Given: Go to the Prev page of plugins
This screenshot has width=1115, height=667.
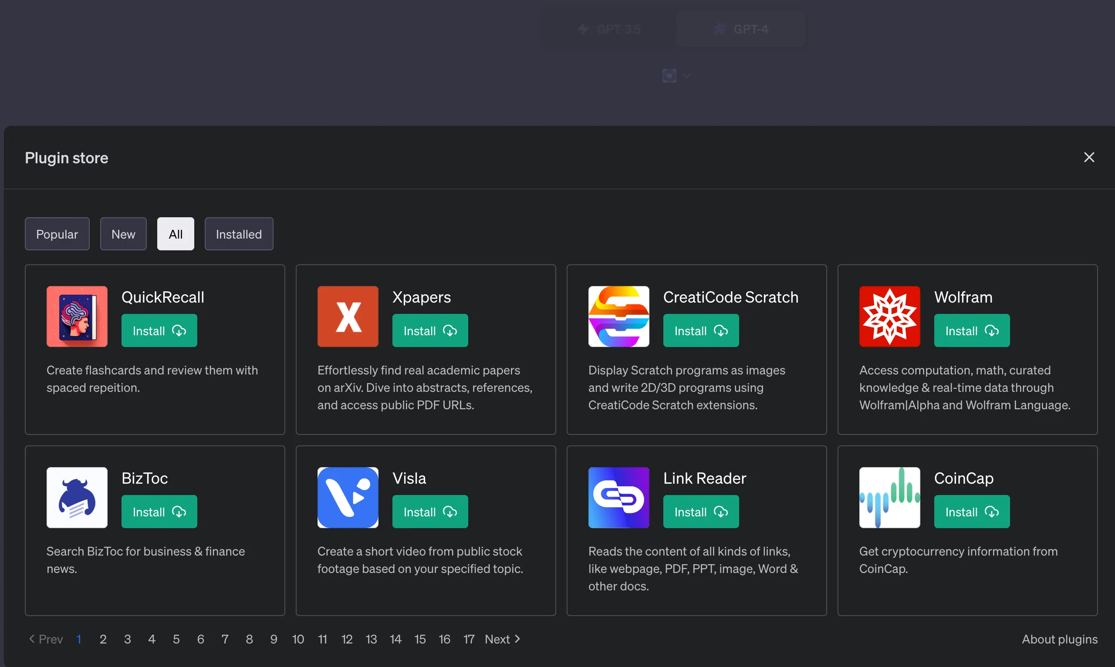Looking at the screenshot, I should click(46, 639).
